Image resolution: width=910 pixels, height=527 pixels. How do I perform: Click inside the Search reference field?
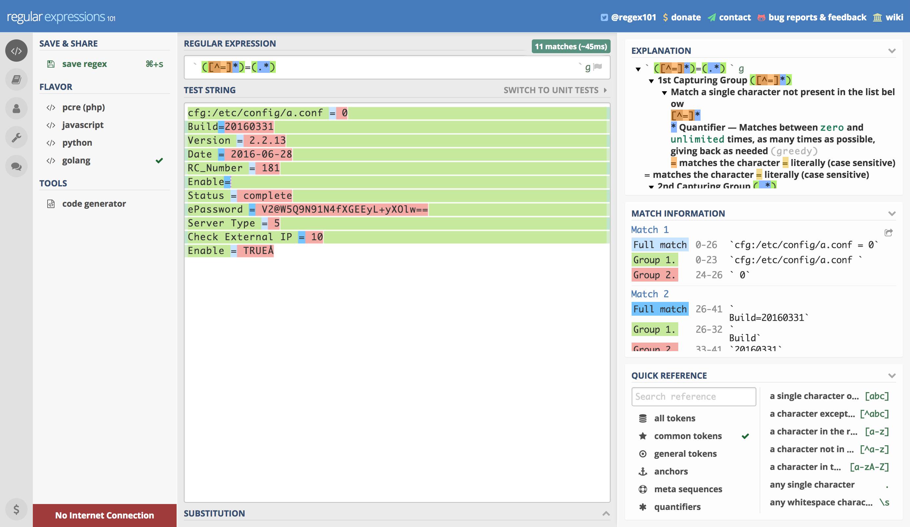coord(693,396)
